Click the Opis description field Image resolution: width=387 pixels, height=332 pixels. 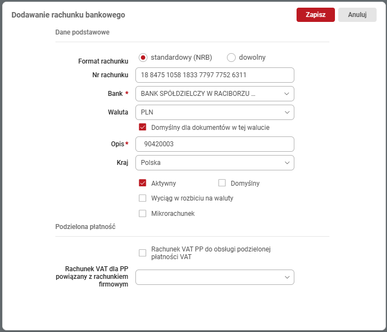coord(214,144)
